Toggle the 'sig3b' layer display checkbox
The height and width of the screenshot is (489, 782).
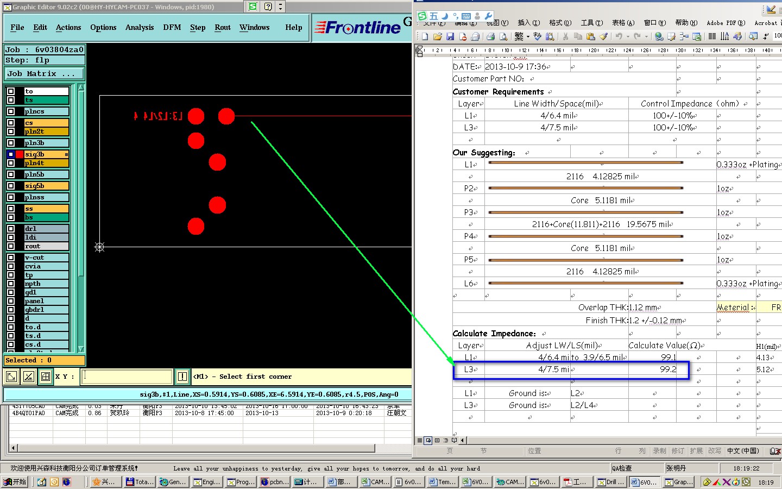click(11, 154)
